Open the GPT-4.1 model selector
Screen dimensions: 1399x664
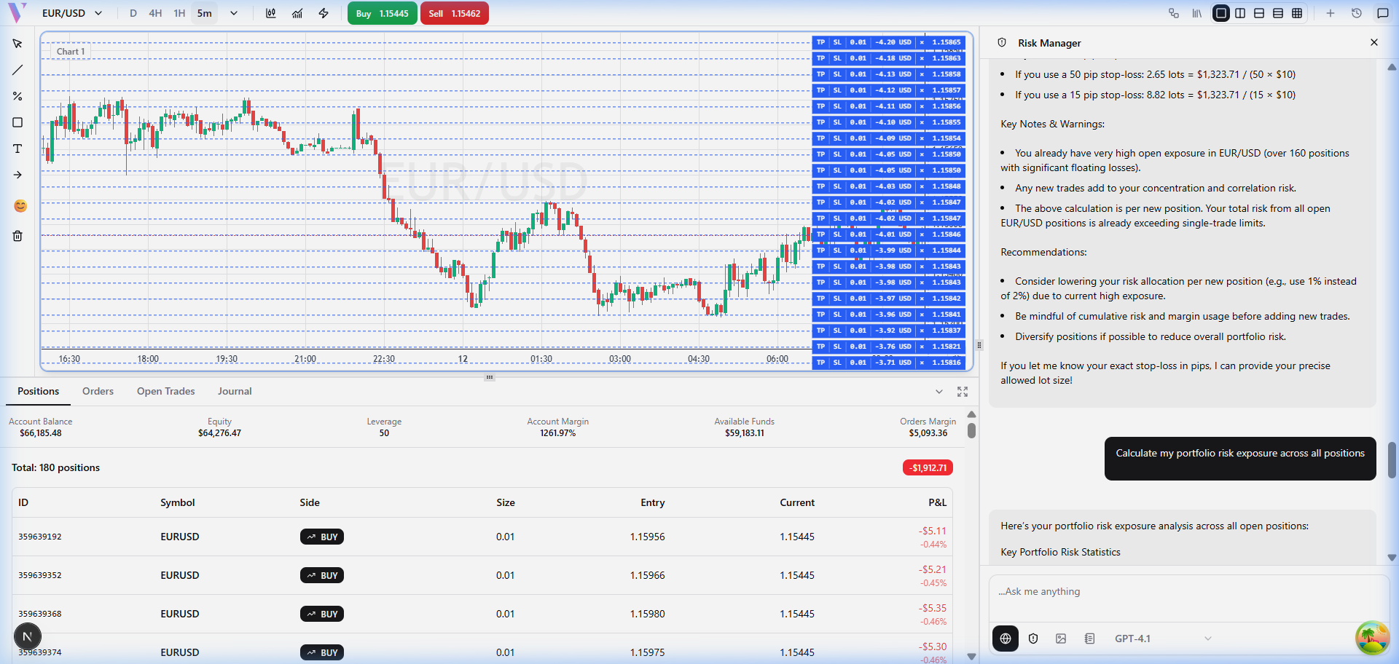tap(1162, 639)
